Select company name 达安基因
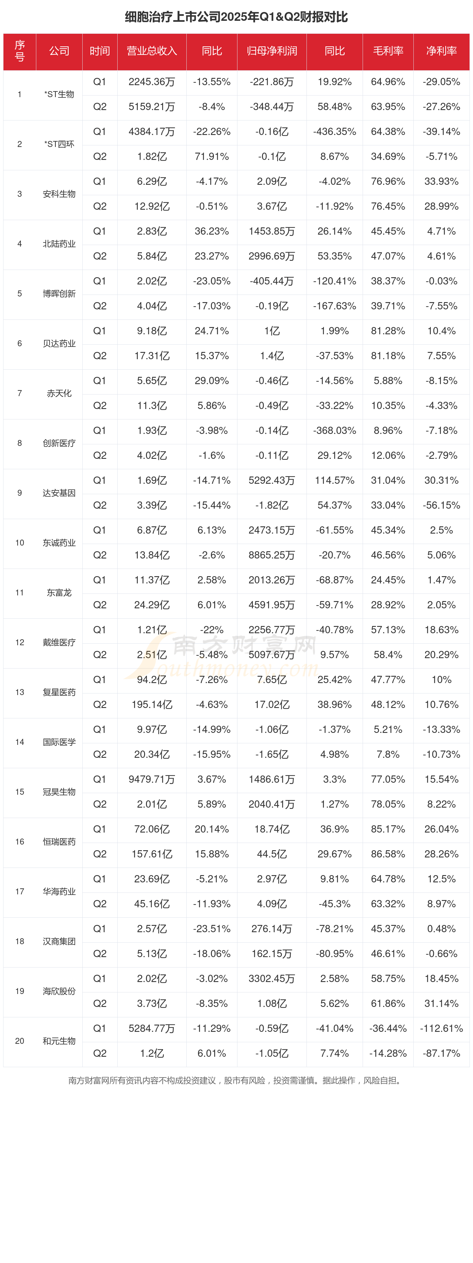Viewport: 473px width, 1263px height. pos(59,493)
